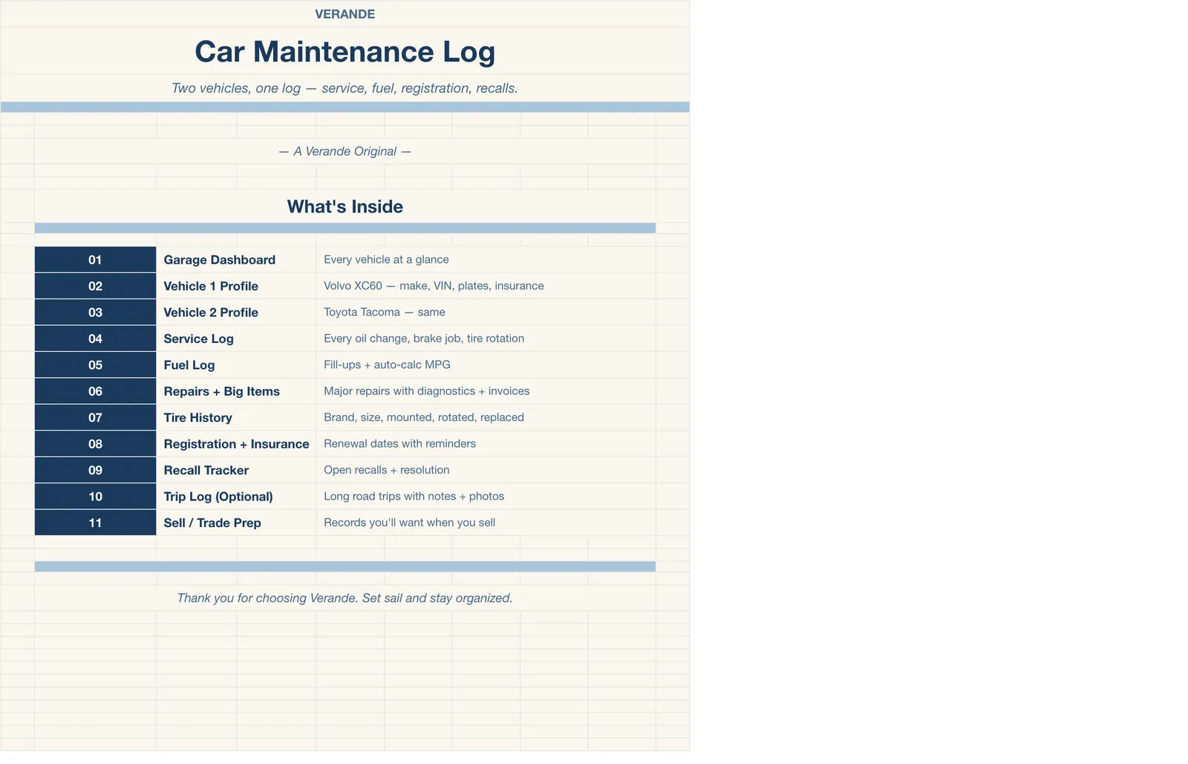This screenshot has width=1188, height=764.
Task: Select the 'A Verande Original' line
Action: tap(345, 151)
